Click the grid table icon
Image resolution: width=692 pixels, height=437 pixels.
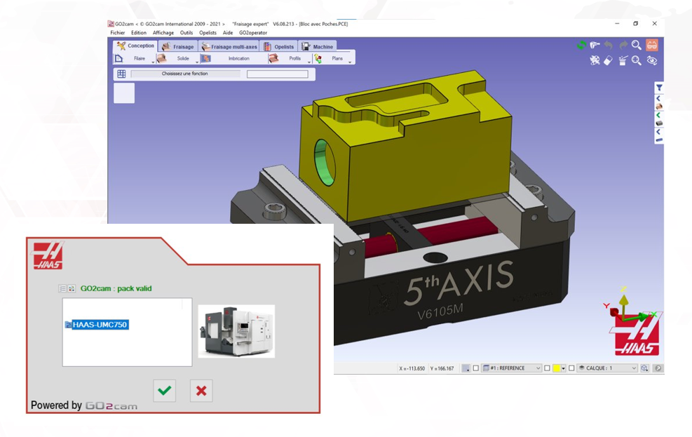122,74
